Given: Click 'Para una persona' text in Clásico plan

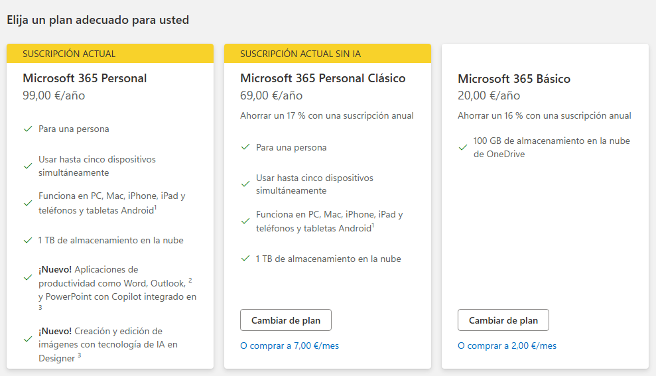Looking at the screenshot, I should [x=291, y=147].
